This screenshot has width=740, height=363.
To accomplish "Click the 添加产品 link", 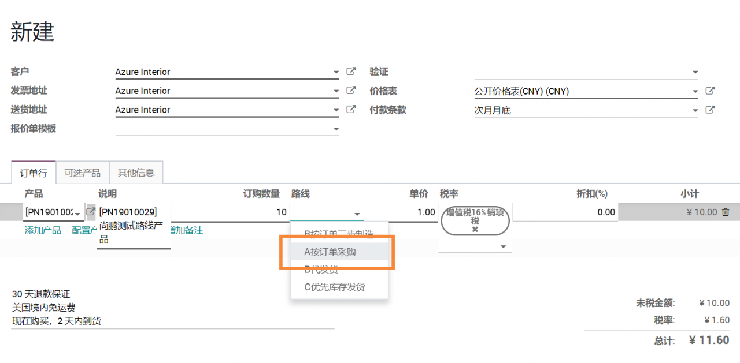I will point(43,230).
